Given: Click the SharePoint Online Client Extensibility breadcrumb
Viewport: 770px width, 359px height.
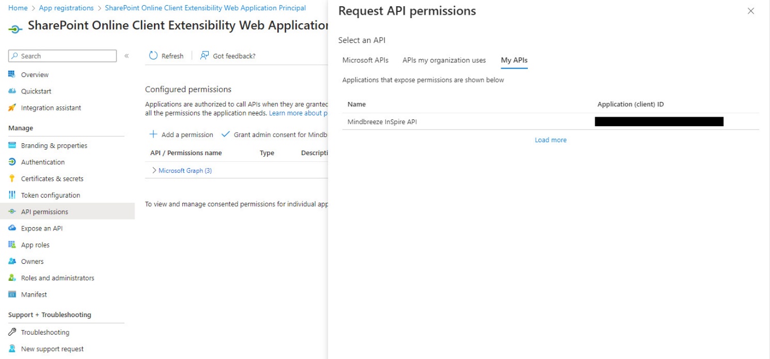Looking at the screenshot, I should coord(205,8).
